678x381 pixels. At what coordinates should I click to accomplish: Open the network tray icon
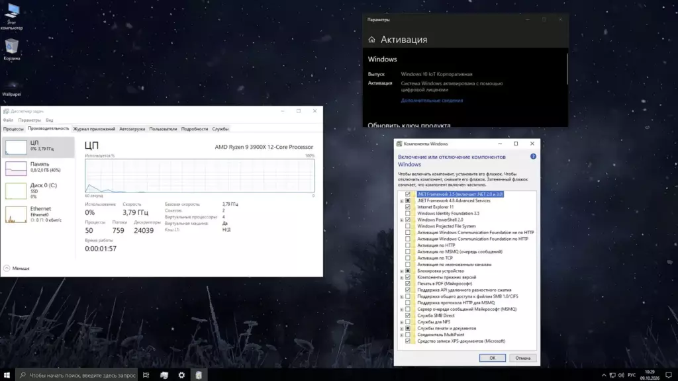coord(612,375)
